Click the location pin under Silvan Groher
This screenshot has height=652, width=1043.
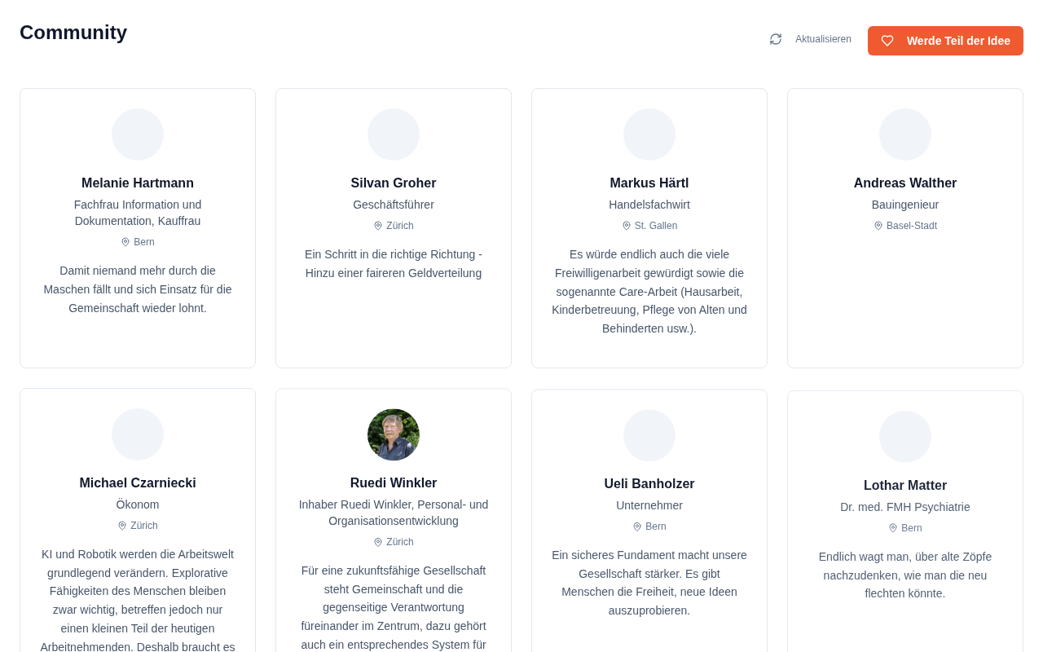click(378, 226)
